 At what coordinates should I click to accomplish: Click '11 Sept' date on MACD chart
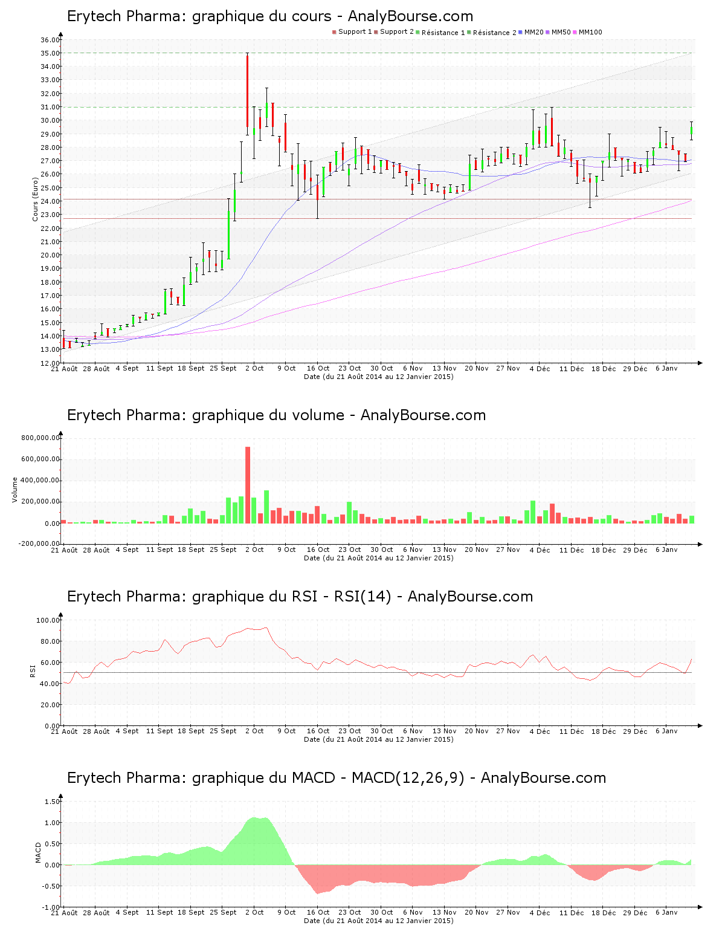tap(159, 912)
